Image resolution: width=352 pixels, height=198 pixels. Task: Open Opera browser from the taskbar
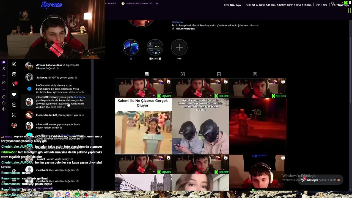pyautogui.click(x=59, y=194)
